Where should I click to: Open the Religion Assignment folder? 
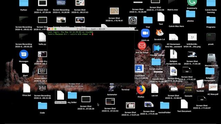(210, 71)
